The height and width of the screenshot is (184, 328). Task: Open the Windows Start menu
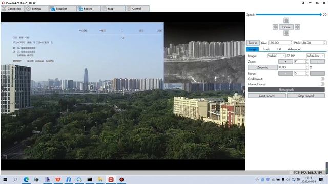pyautogui.click(x=5, y=179)
